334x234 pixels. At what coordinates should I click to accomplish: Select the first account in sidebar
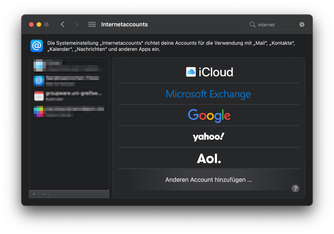69,66
